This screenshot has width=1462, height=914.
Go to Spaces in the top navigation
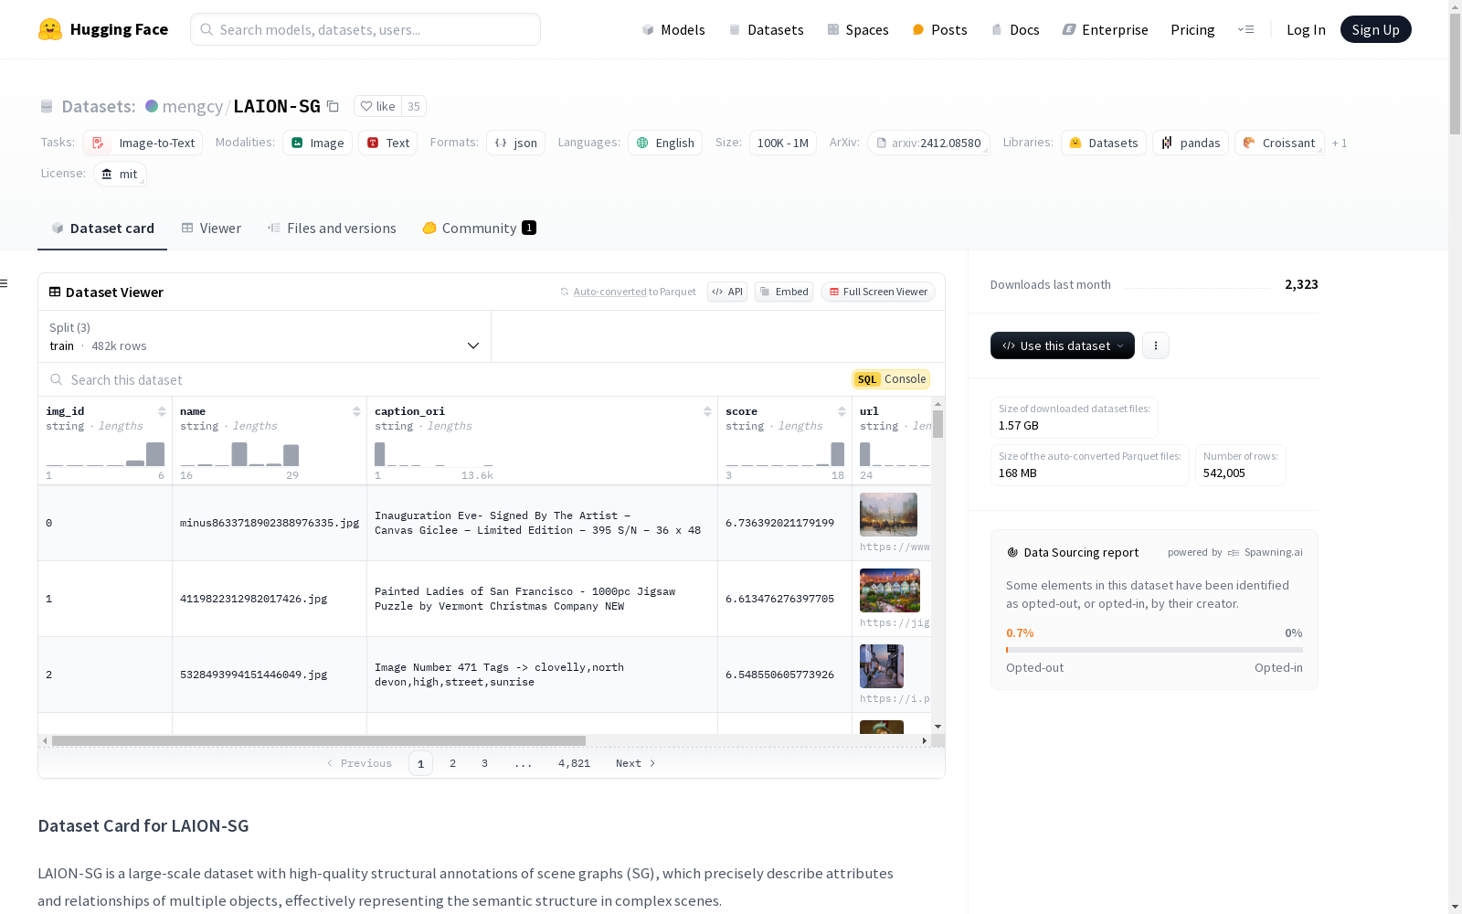tap(858, 29)
